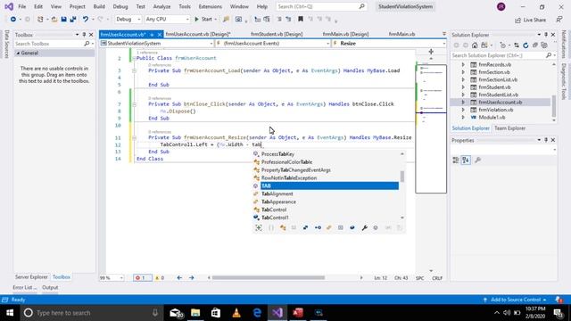Switch to the Server Explorer tab
The image size is (571, 321).
[31, 277]
